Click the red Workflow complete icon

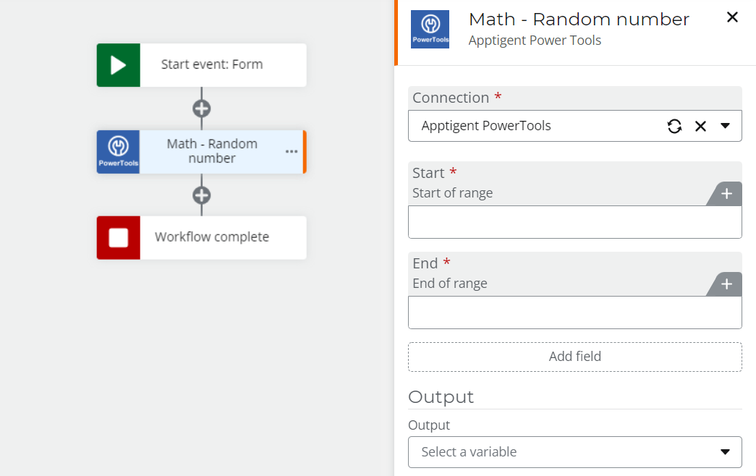[117, 238]
